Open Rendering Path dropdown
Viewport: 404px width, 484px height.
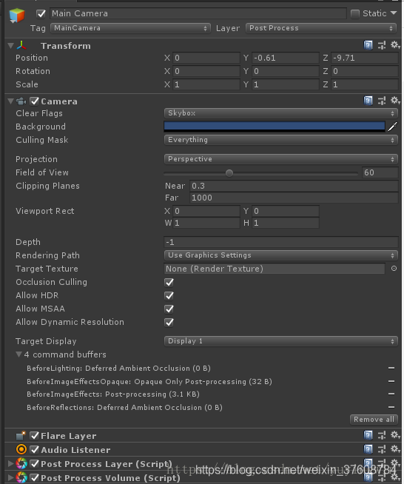click(x=281, y=255)
